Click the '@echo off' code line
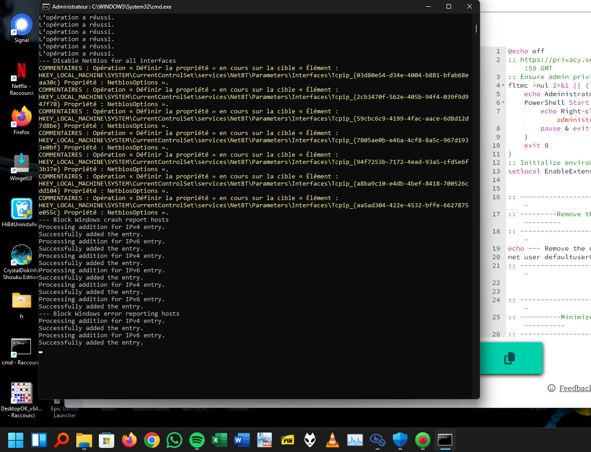The height and width of the screenshot is (452, 591). [526, 51]
